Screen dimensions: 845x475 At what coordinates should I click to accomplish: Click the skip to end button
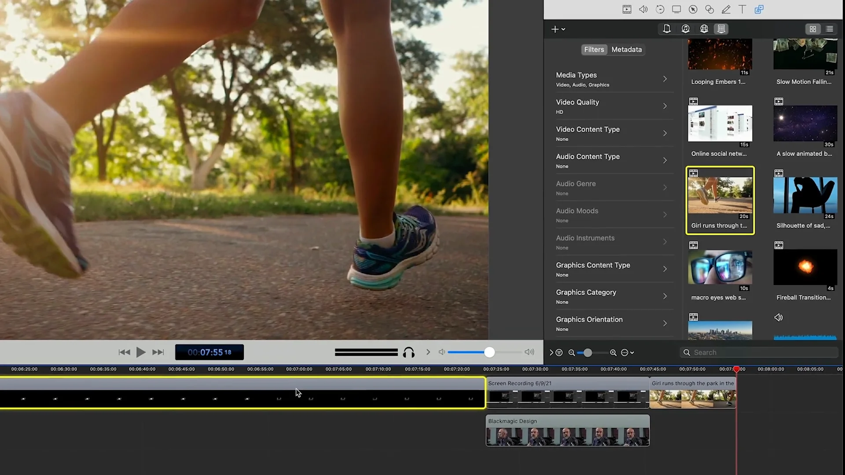(158, 352)
